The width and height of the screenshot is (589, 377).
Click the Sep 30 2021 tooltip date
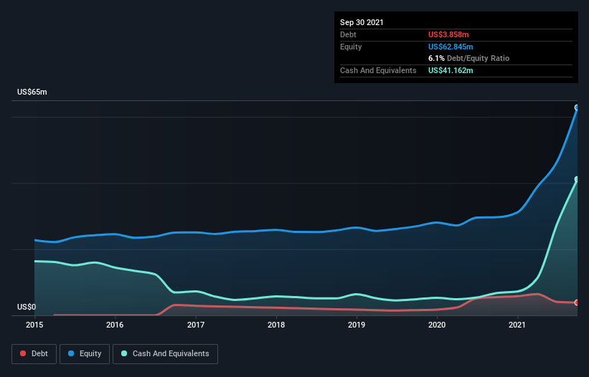362,22
